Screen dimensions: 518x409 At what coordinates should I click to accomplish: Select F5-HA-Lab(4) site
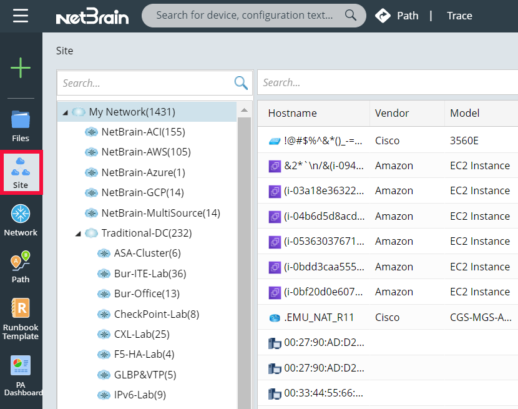tap(144, 355)
